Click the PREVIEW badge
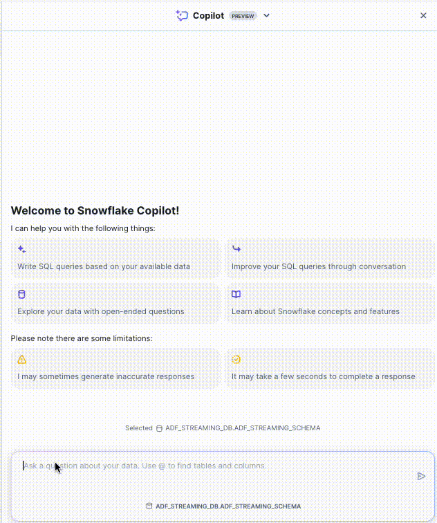This screenshot has width=437, height=523. pos(243,16)
